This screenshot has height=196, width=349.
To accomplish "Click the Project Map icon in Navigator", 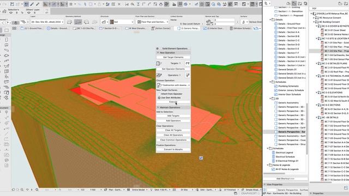I will point(288,4).
